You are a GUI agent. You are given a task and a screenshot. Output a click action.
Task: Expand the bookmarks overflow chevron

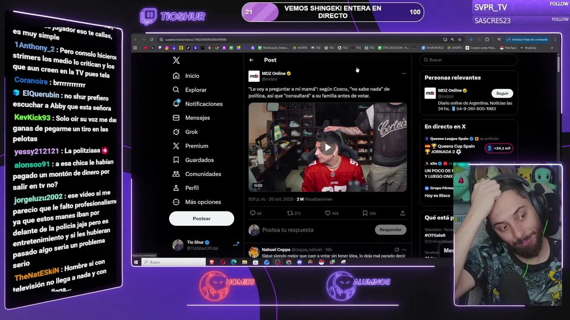coord(552,48)
